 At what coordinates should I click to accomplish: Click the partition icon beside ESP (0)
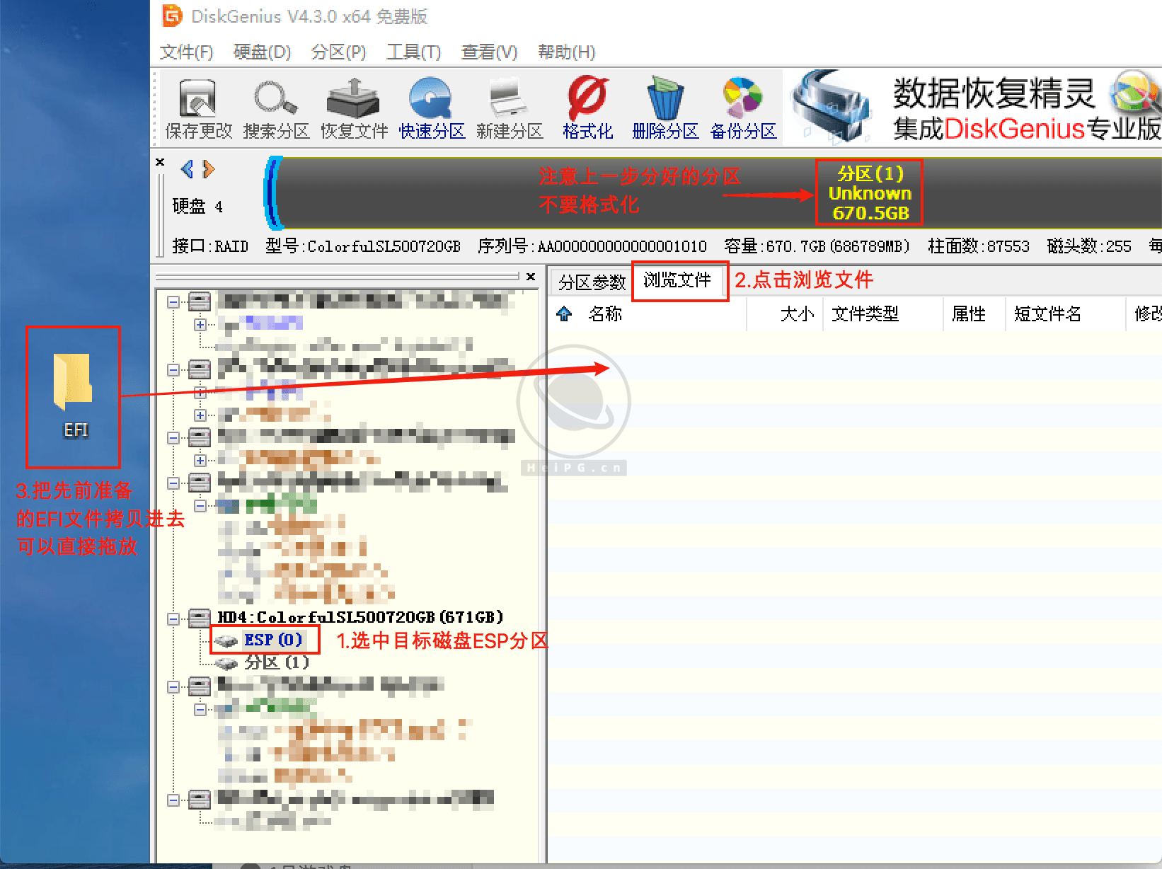coord(226,640)
